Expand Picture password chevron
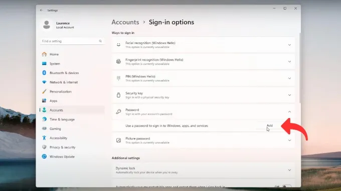341x191 pixels. pos(289,140)
